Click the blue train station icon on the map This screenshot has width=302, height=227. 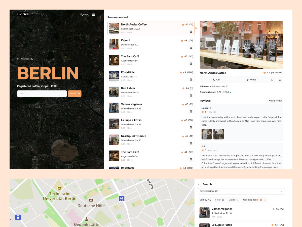tap(122, 199)
